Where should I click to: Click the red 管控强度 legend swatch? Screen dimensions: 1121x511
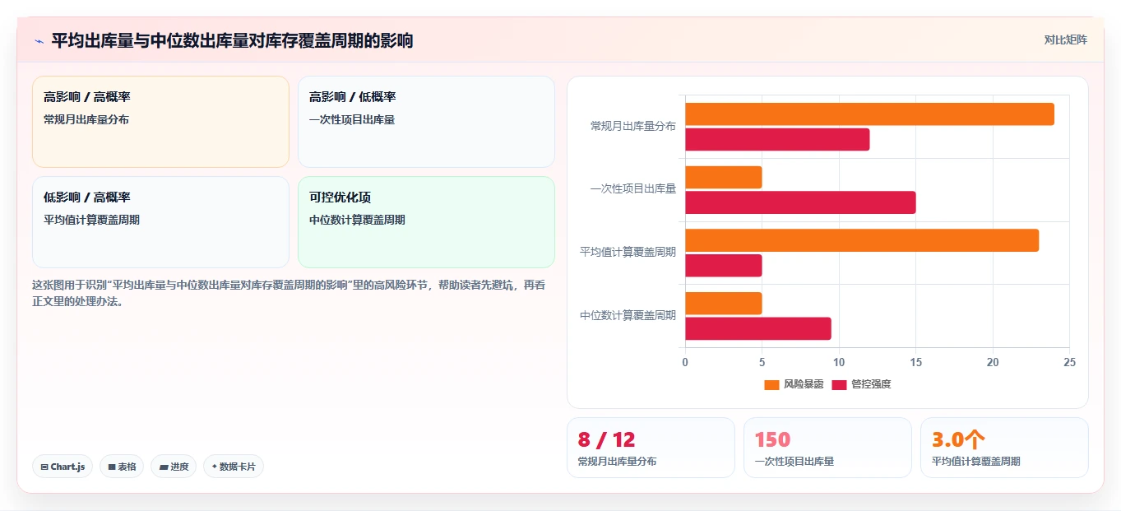840,384
